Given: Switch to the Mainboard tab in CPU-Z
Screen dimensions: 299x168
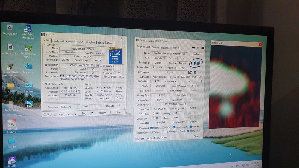Looking at the screenshot, I should [x=58, y=41].
